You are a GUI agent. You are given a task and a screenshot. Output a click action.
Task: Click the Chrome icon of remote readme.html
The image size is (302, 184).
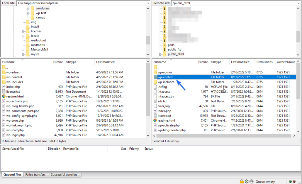[x=155, y=120]
